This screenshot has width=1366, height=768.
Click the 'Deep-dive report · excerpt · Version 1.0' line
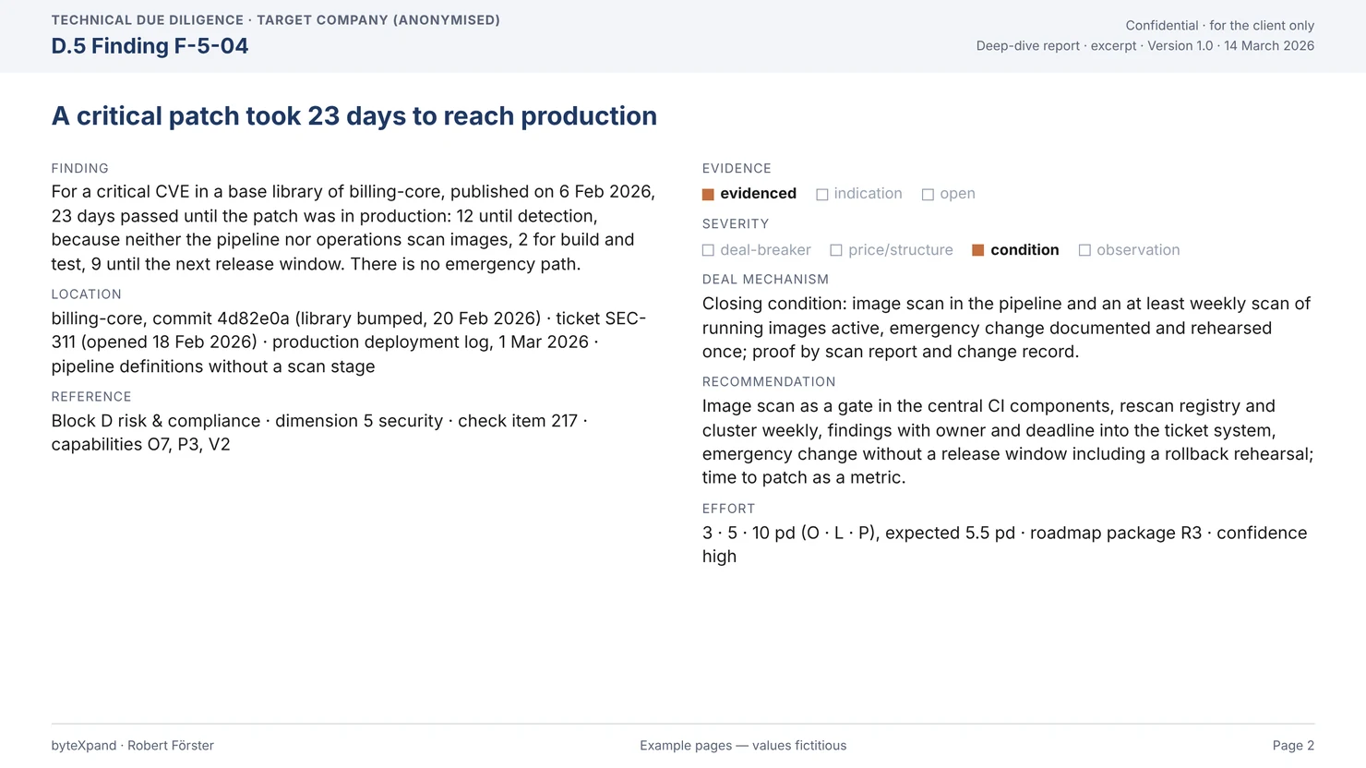[1145, 46]
